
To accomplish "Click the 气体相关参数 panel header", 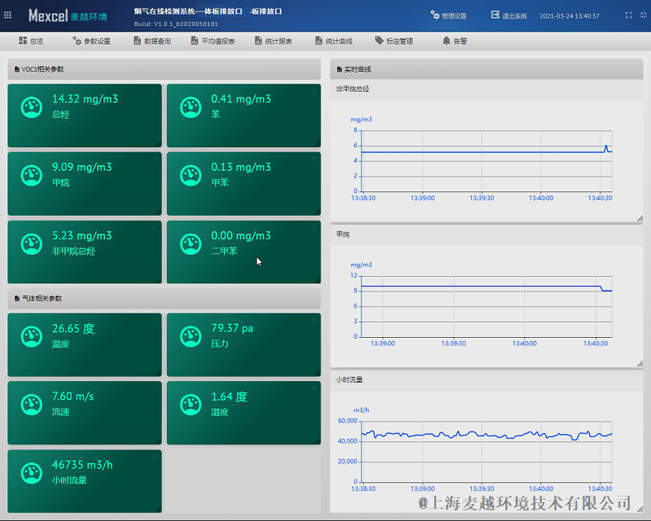I will pyautogui.click(x=164, y=299).
